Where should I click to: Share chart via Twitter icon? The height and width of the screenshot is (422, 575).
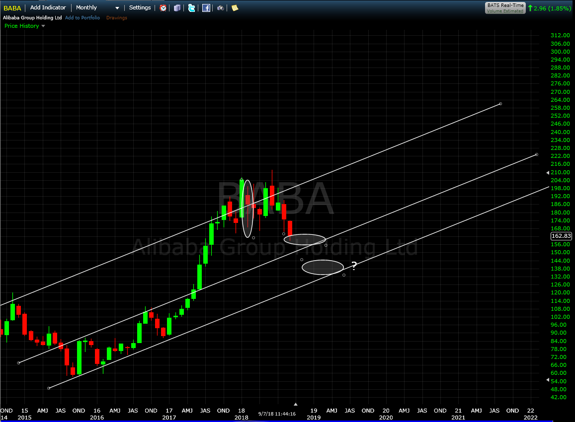(x=191, y=7)
